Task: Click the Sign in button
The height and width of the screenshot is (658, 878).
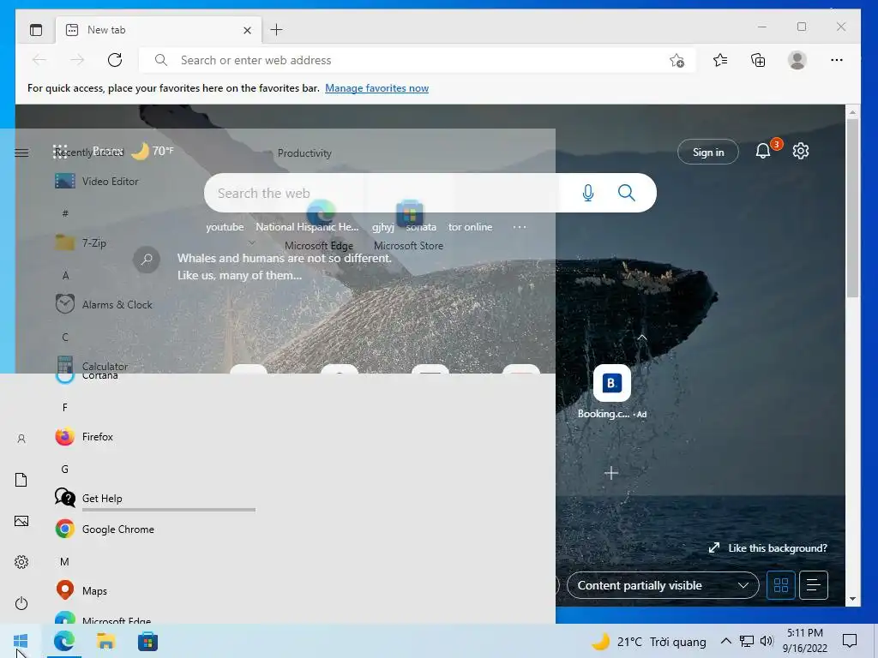Action: click(707, 152)
